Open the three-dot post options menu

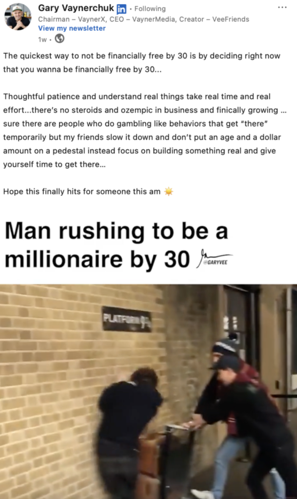[x=282, y=7]
